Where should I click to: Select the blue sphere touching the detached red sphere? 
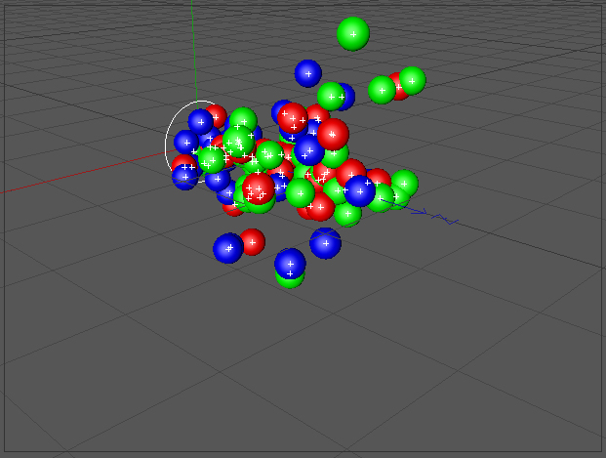tap(228, 248)
